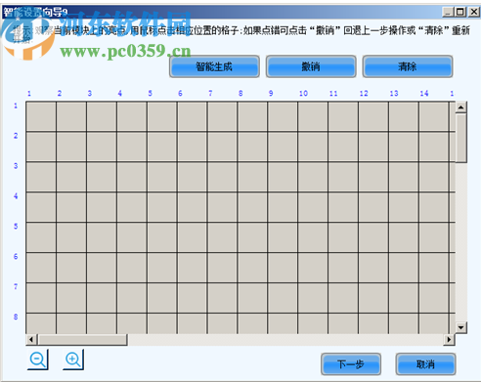This screenshot has width=481, height=382.
Task: Click the vertical scrollbar thumb
Action: (460, 138)
